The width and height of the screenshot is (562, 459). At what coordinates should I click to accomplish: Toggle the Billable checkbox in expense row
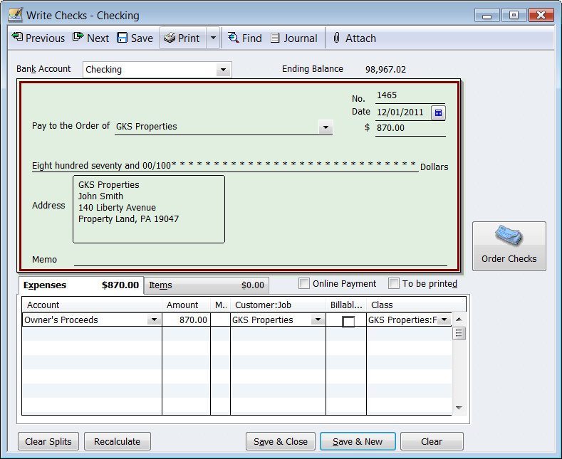tap(348, 322)
